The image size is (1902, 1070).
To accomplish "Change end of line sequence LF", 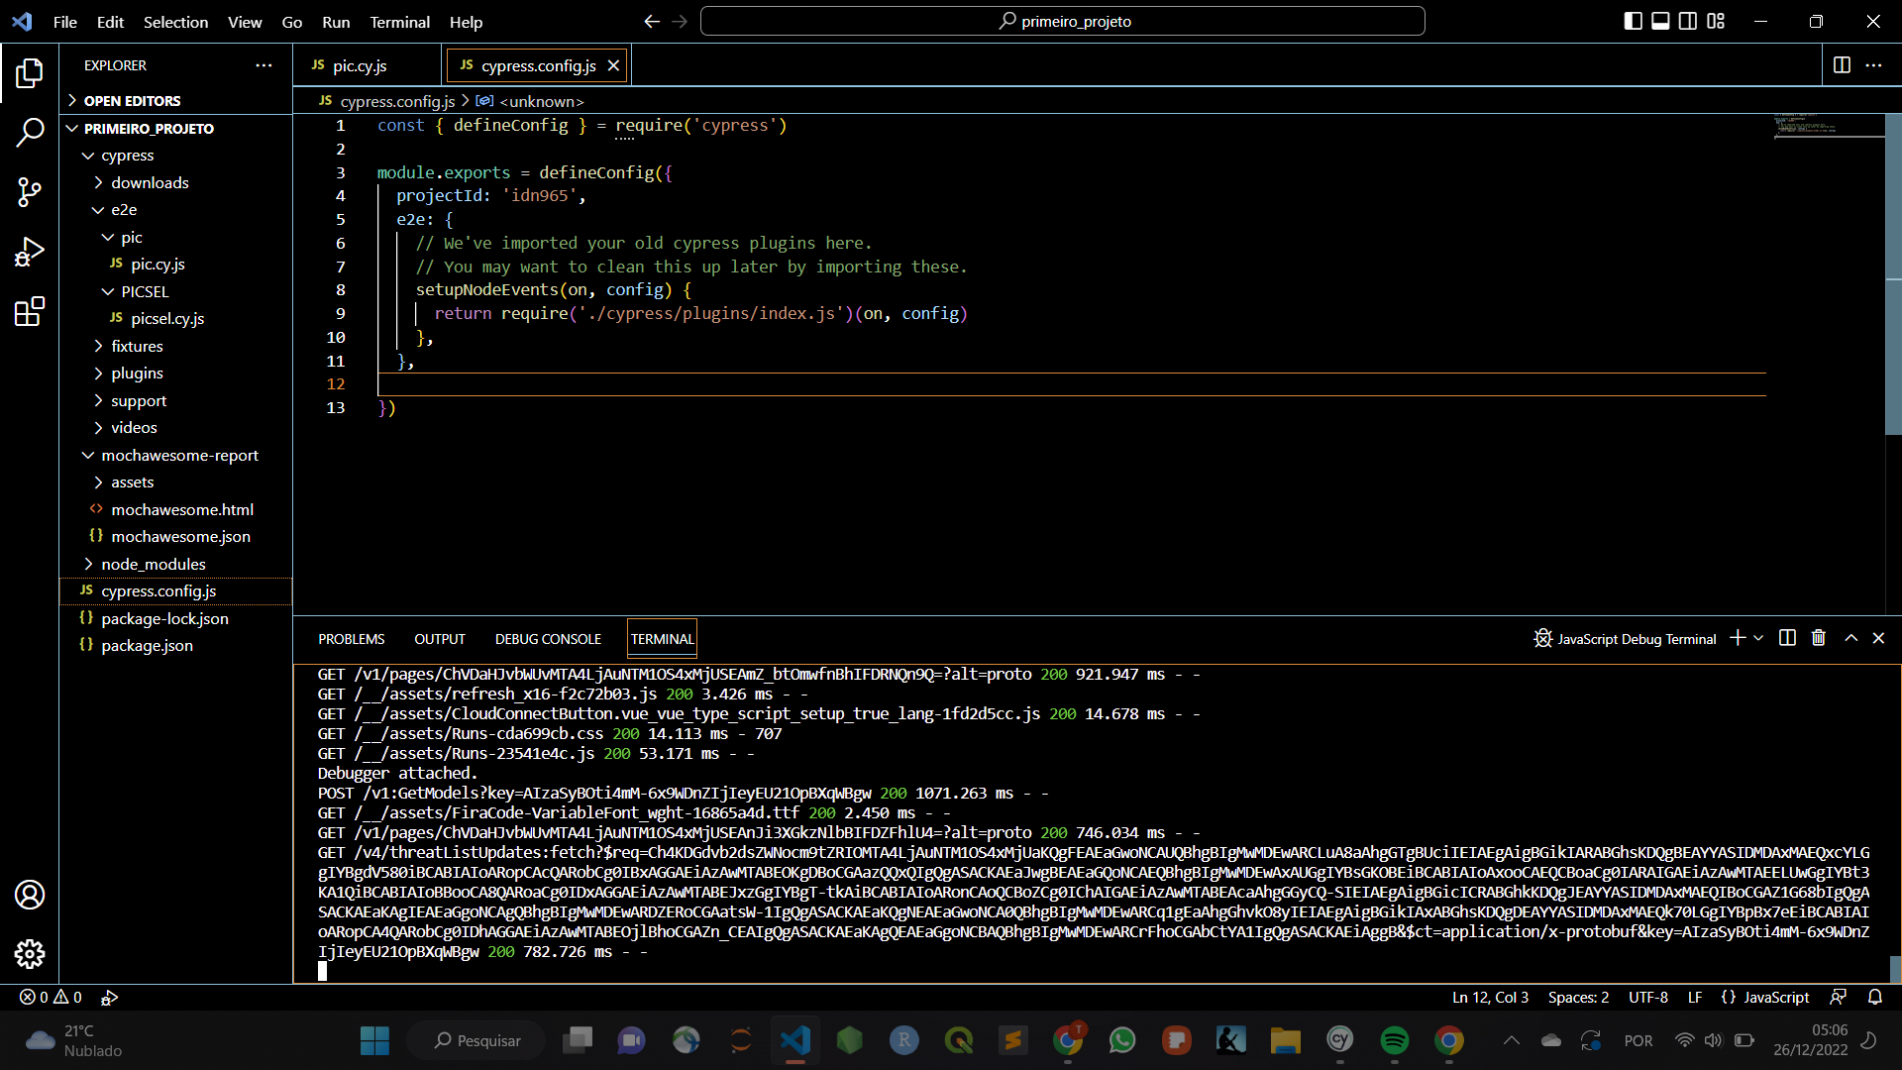I will coord(1694,997).
